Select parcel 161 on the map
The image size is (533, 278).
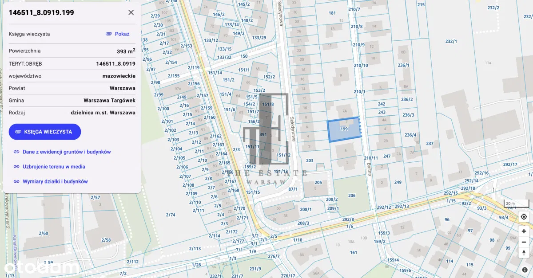tap(354, 253)
